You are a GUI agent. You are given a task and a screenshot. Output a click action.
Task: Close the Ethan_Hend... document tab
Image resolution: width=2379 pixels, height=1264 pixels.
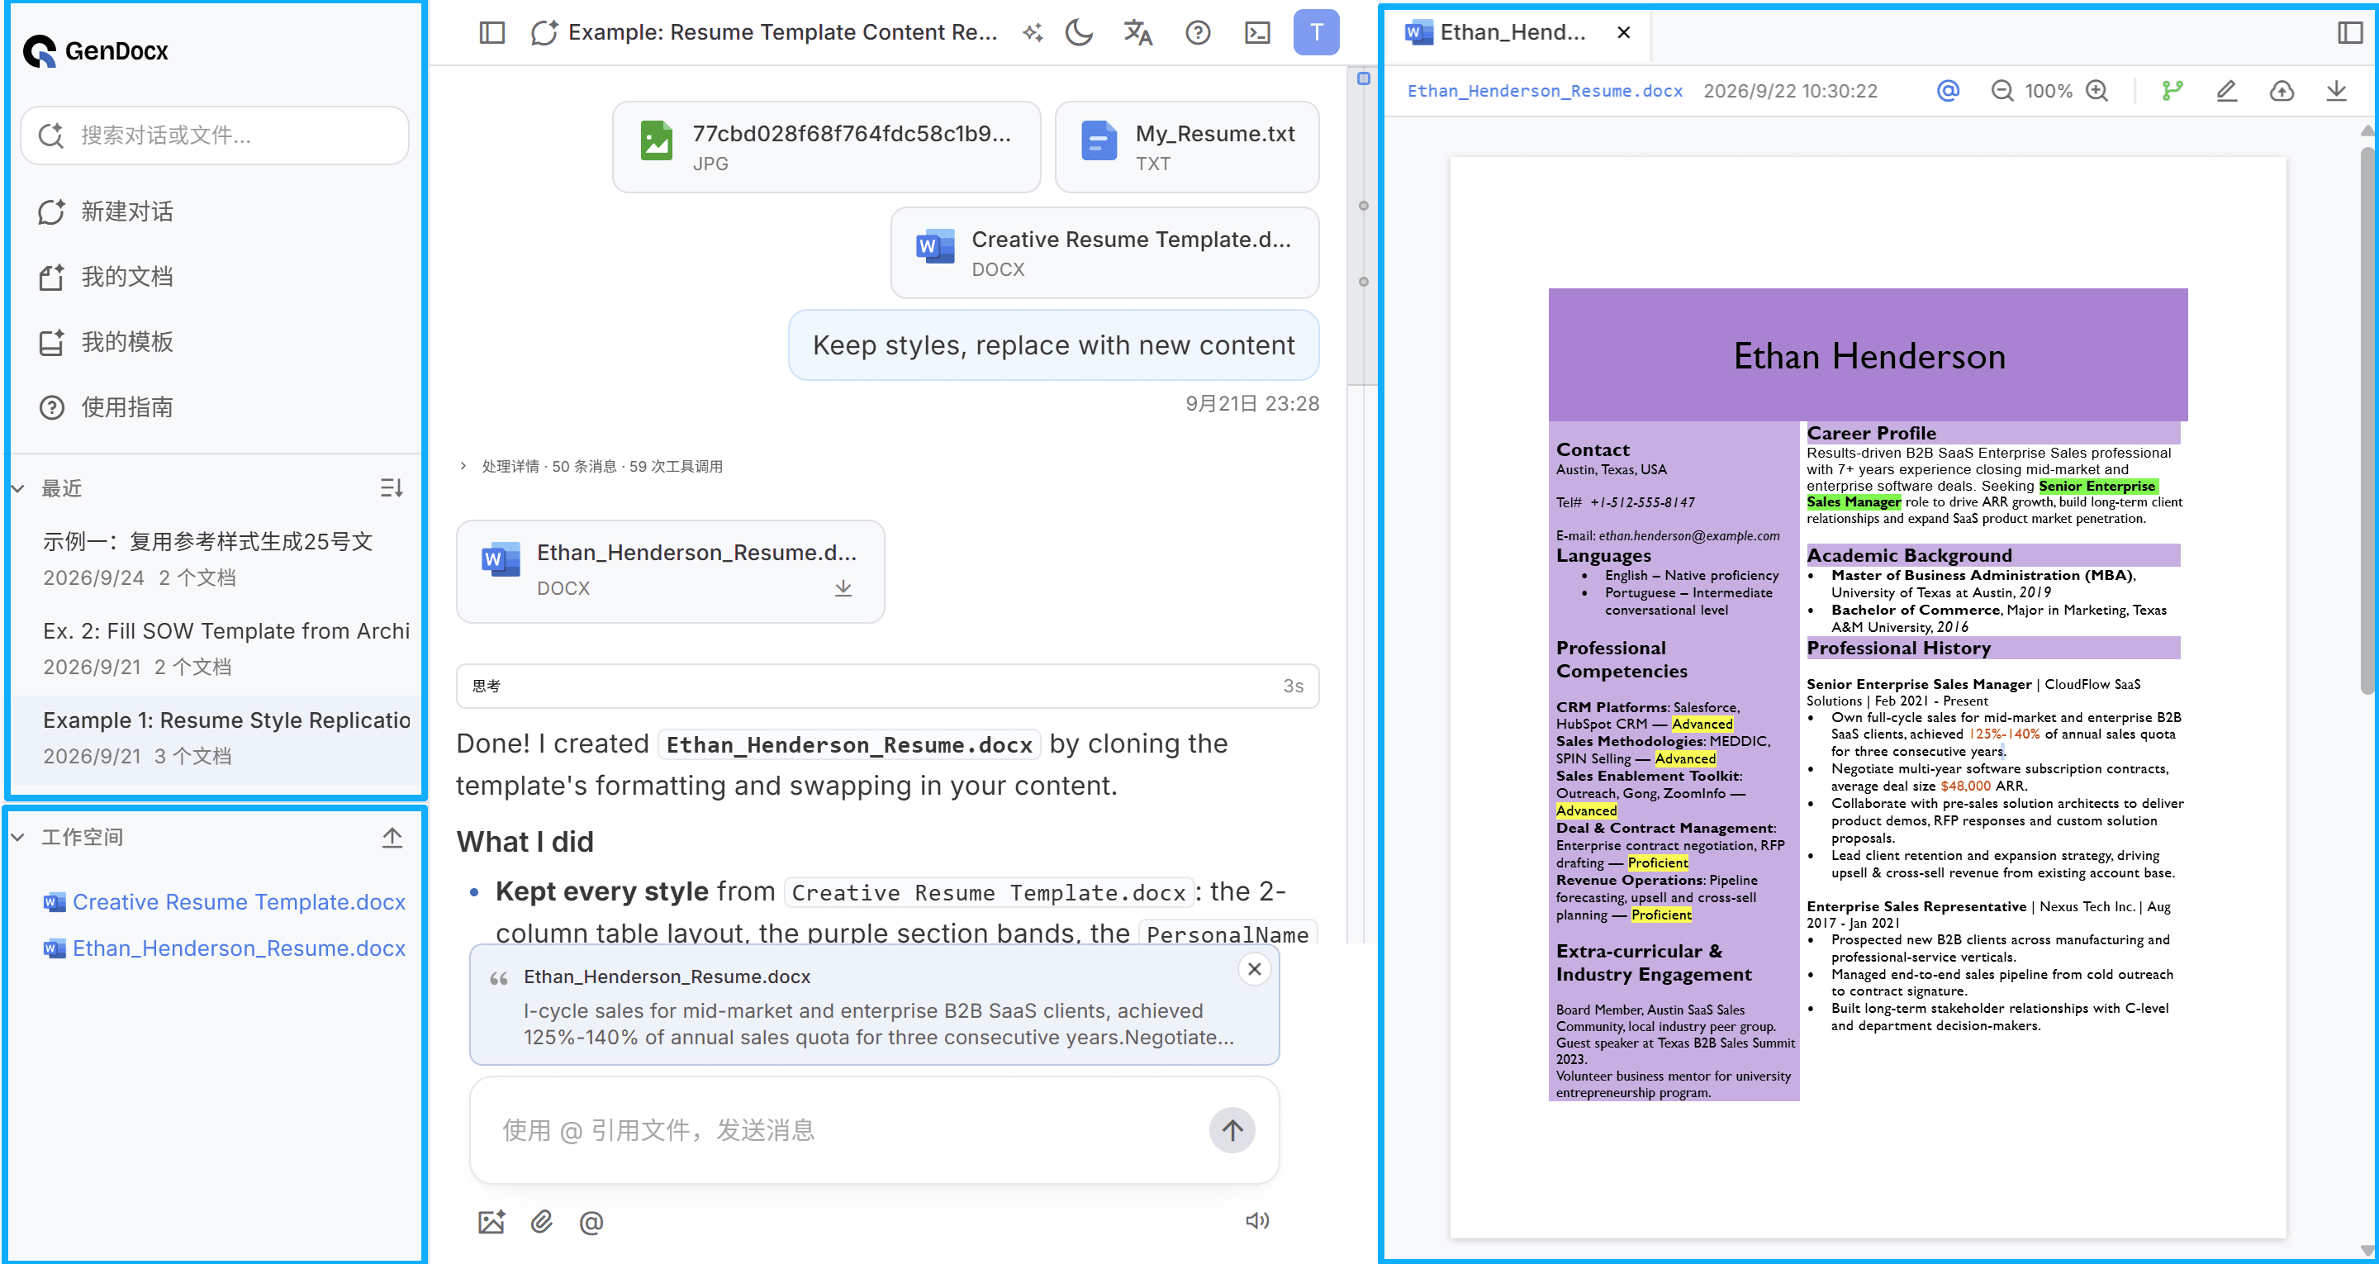1623,32
